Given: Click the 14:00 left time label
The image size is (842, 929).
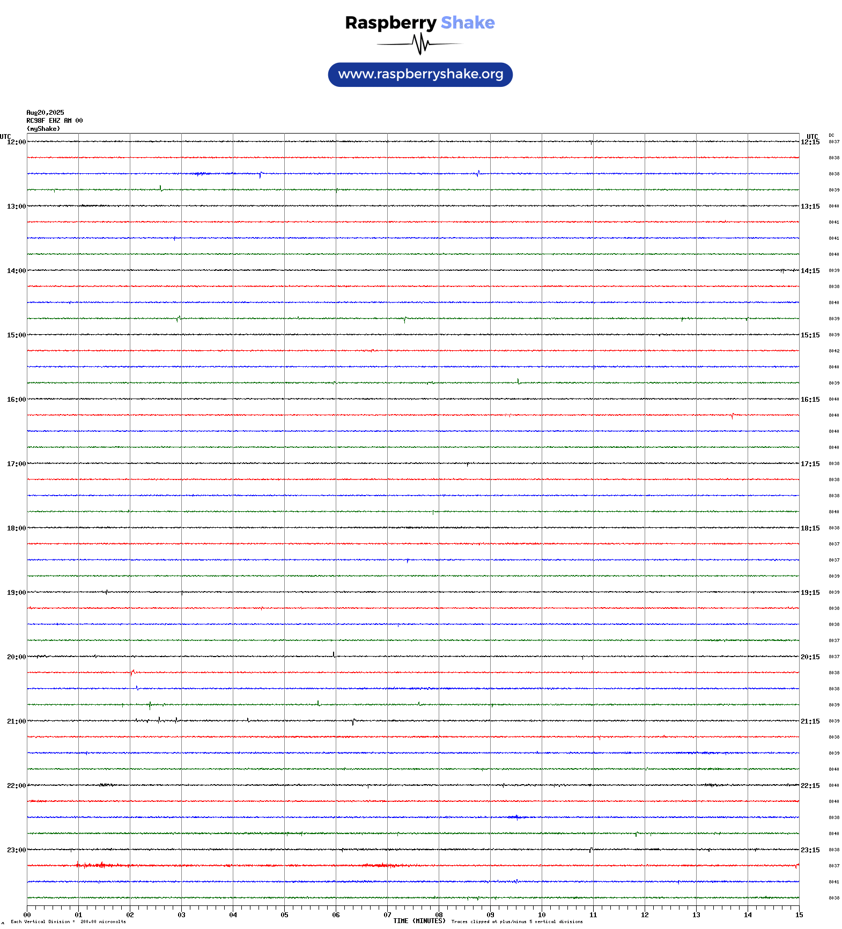Looking at the screenshot, I should [16, 271].
